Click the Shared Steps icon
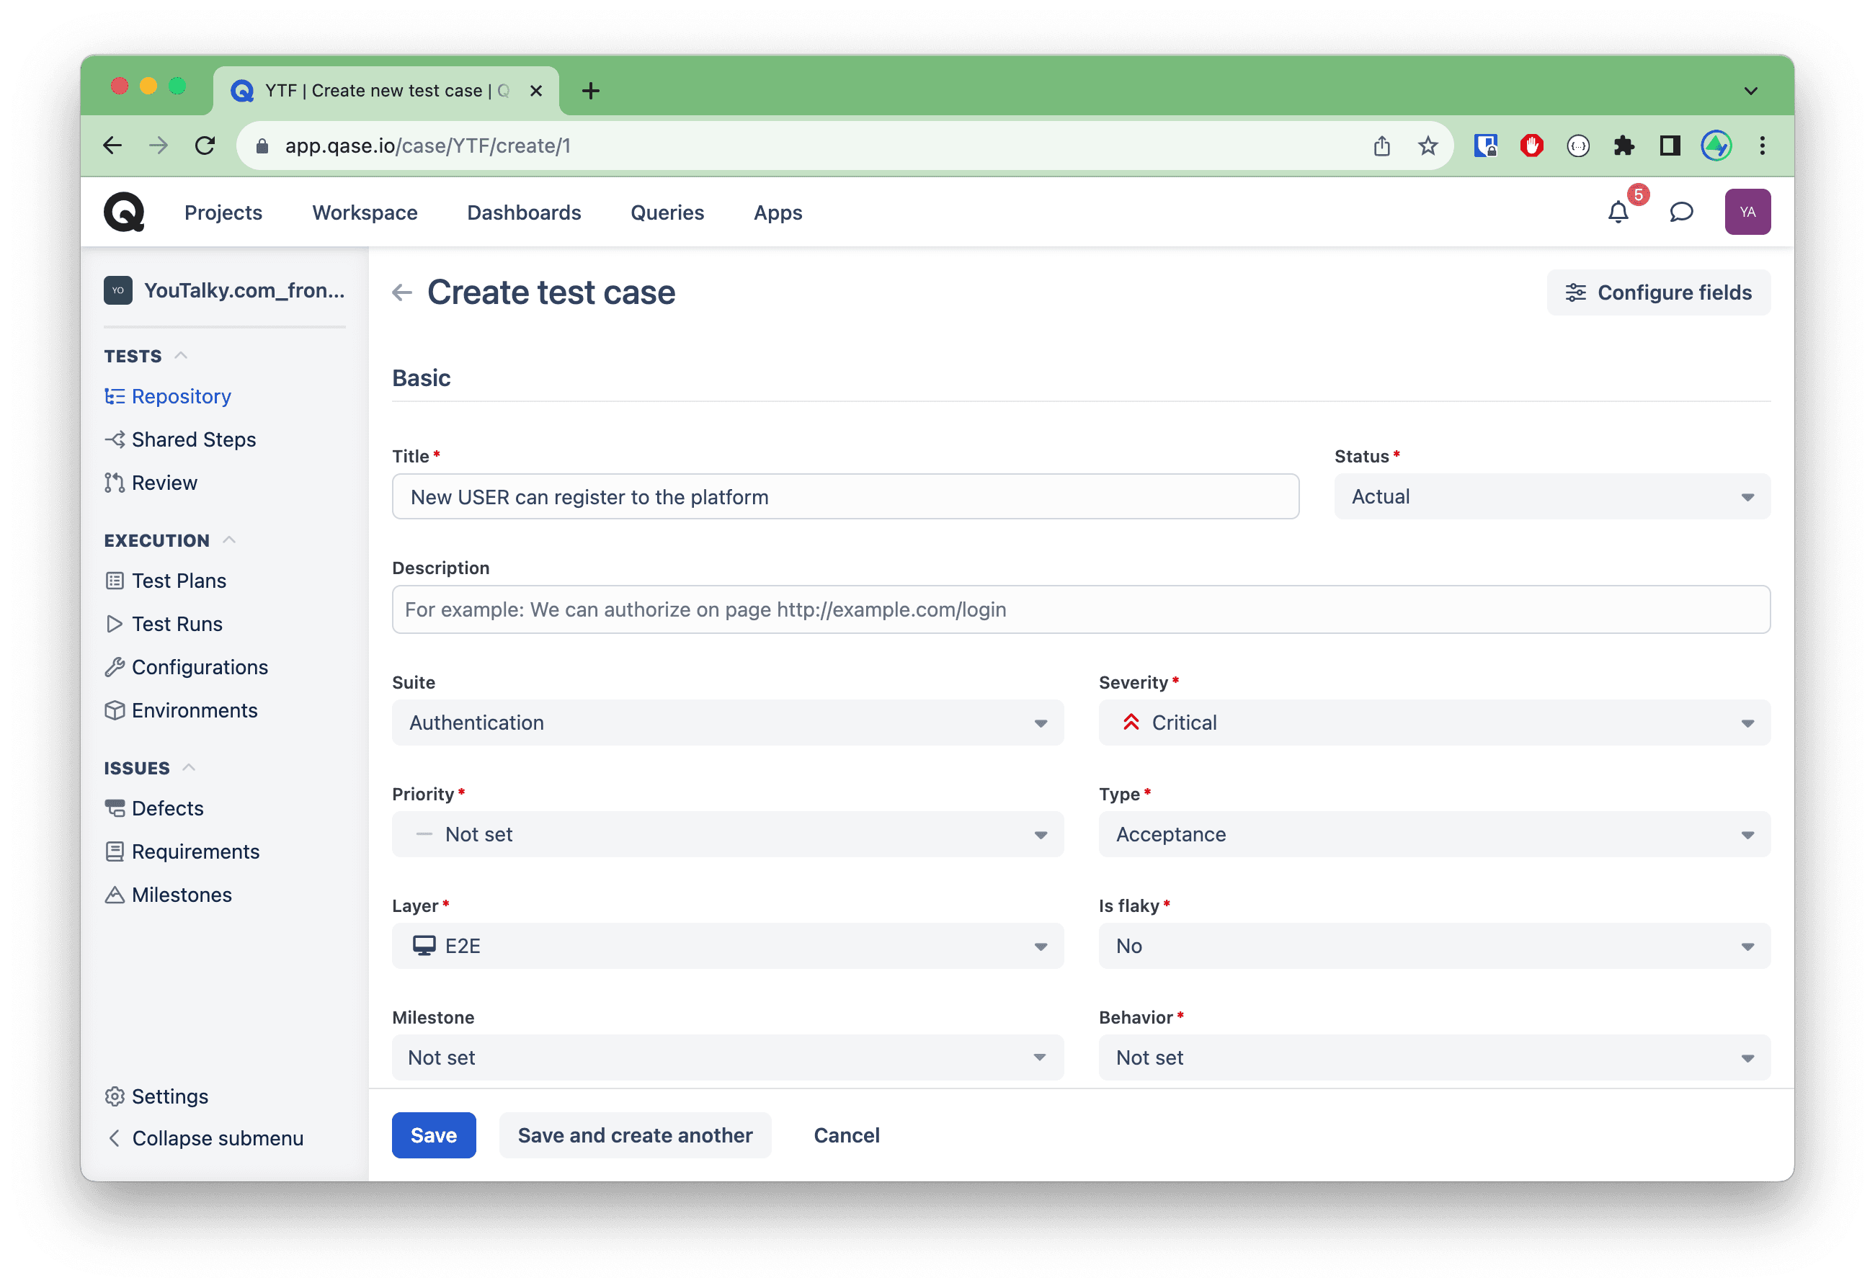 pyautogui.click(x=115, y=439)
